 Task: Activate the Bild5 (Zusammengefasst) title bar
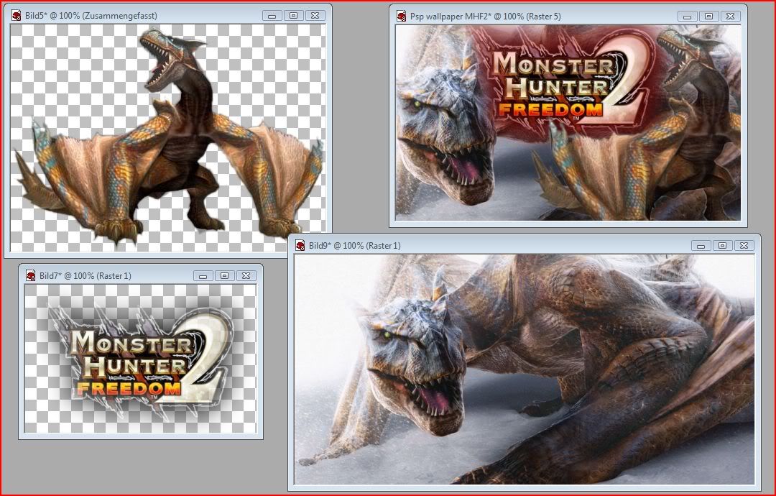coord(144,15)
